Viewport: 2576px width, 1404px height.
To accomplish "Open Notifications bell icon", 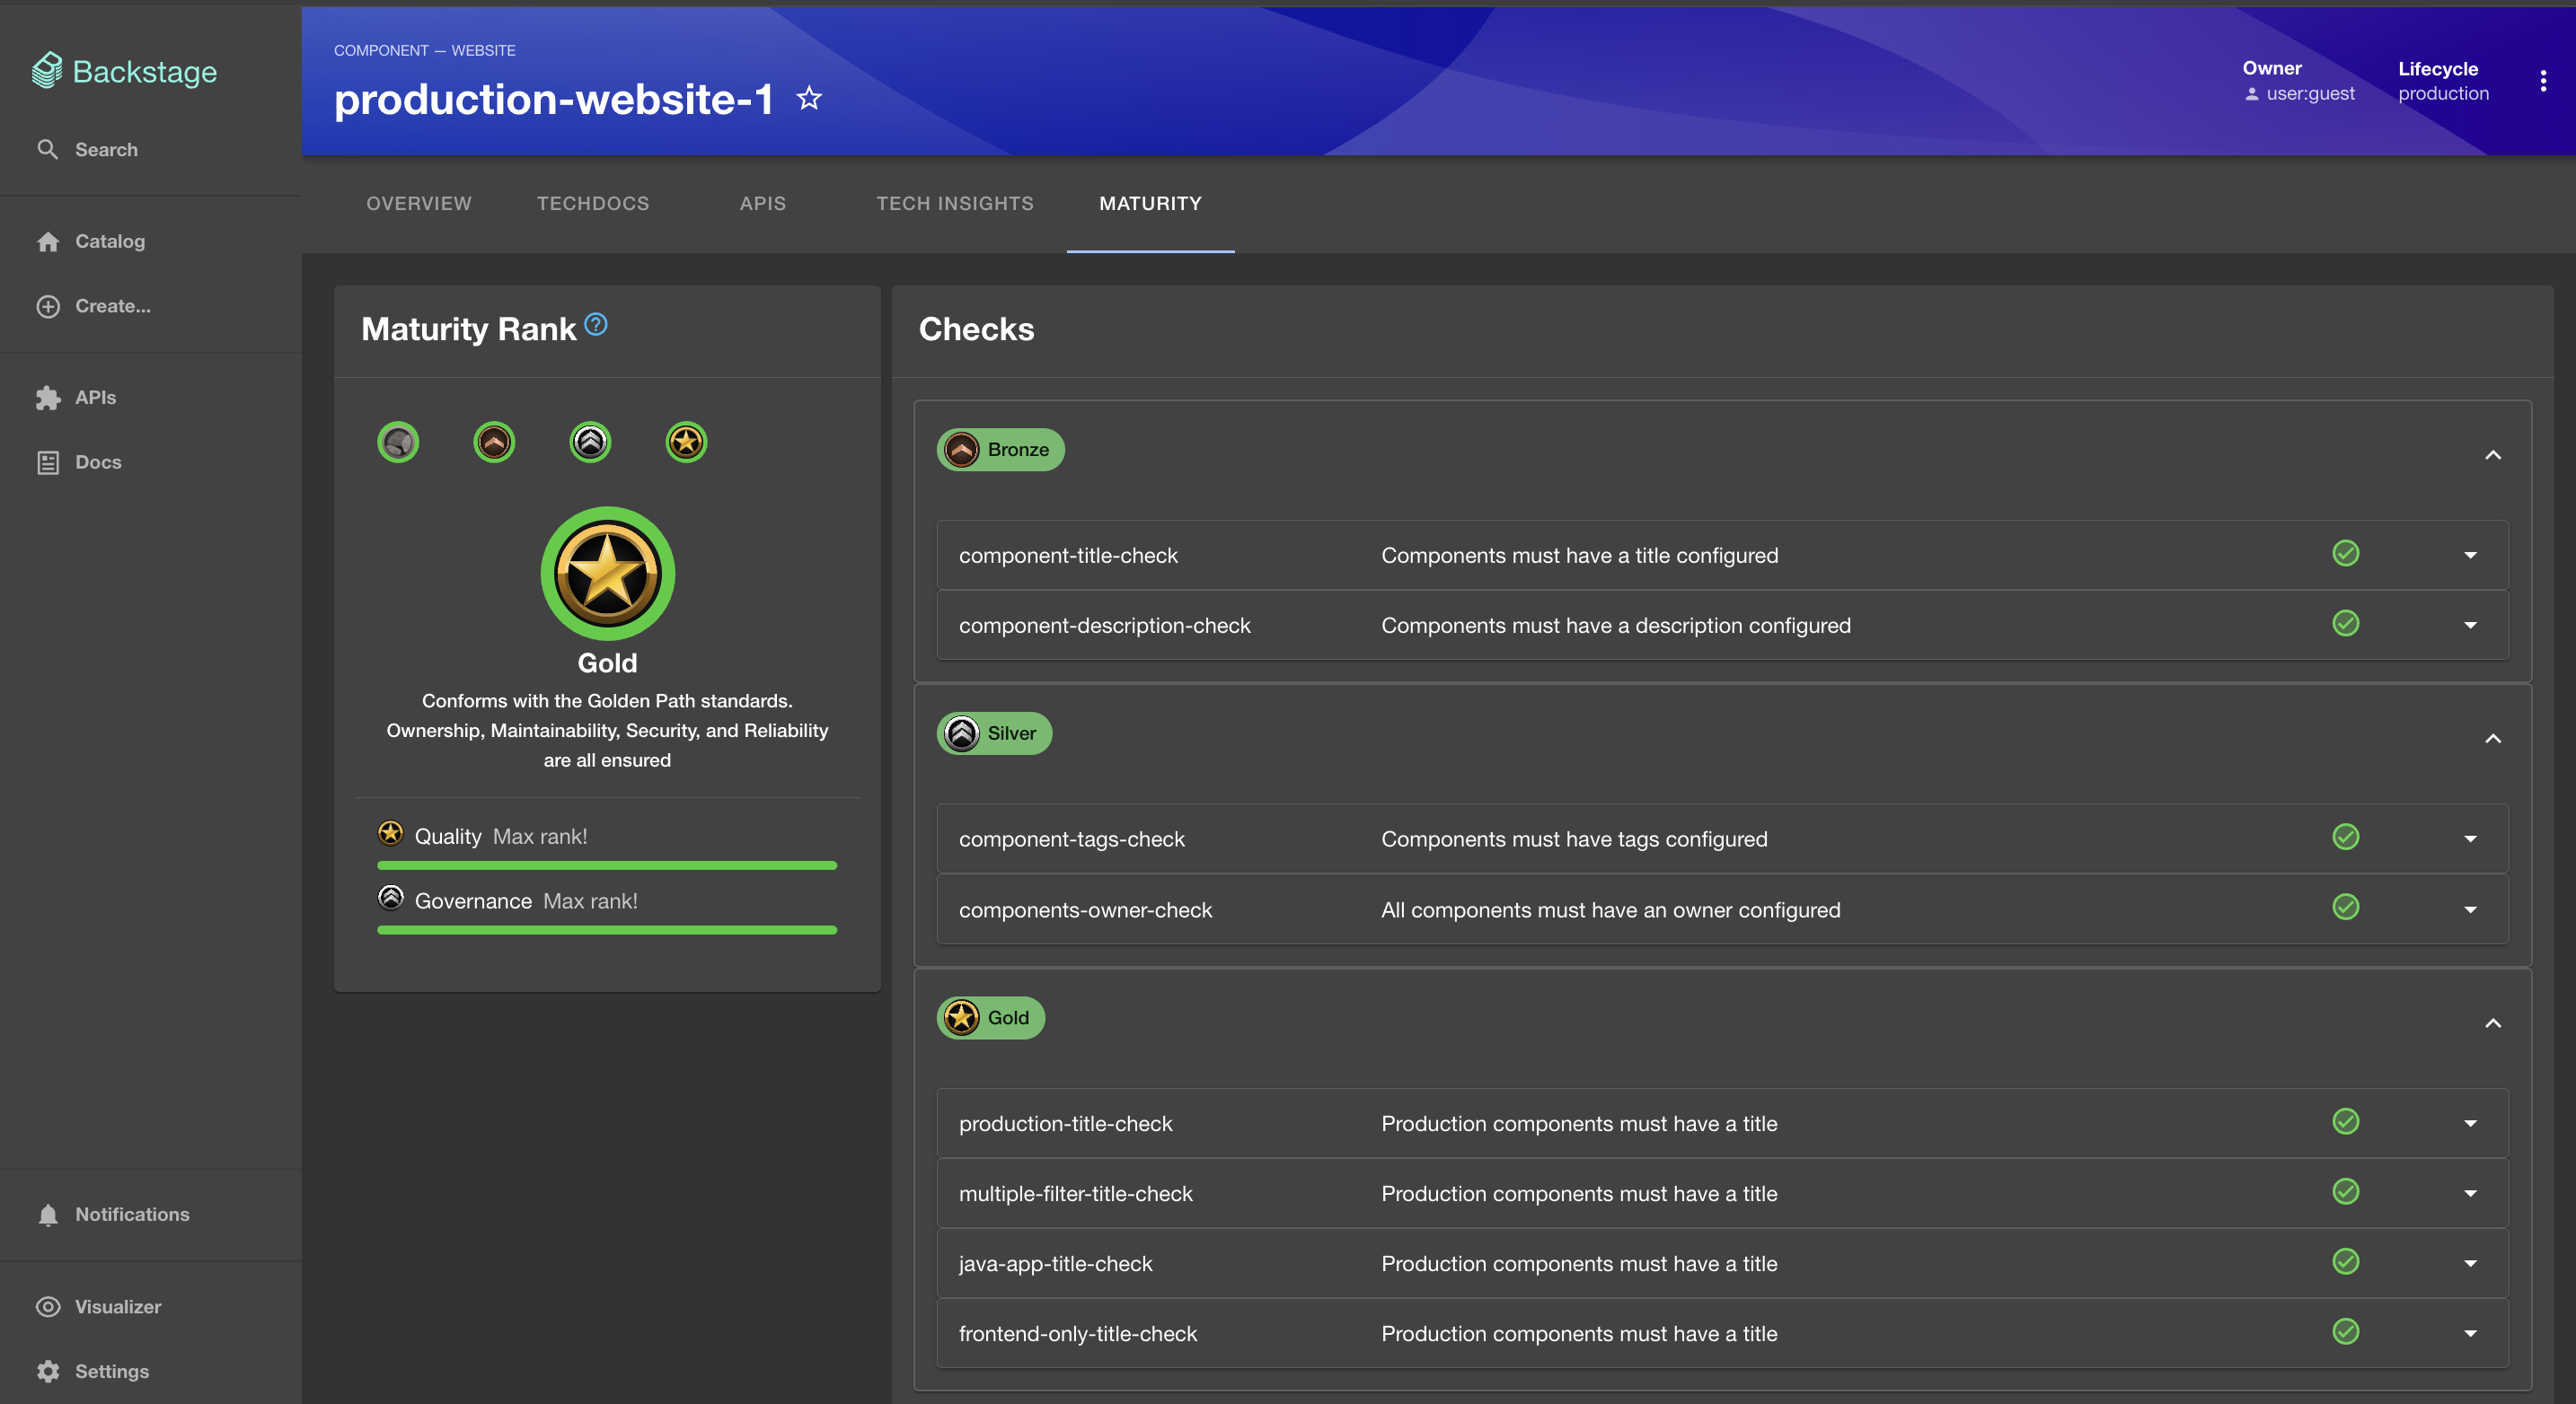I will pos(48,1214).
